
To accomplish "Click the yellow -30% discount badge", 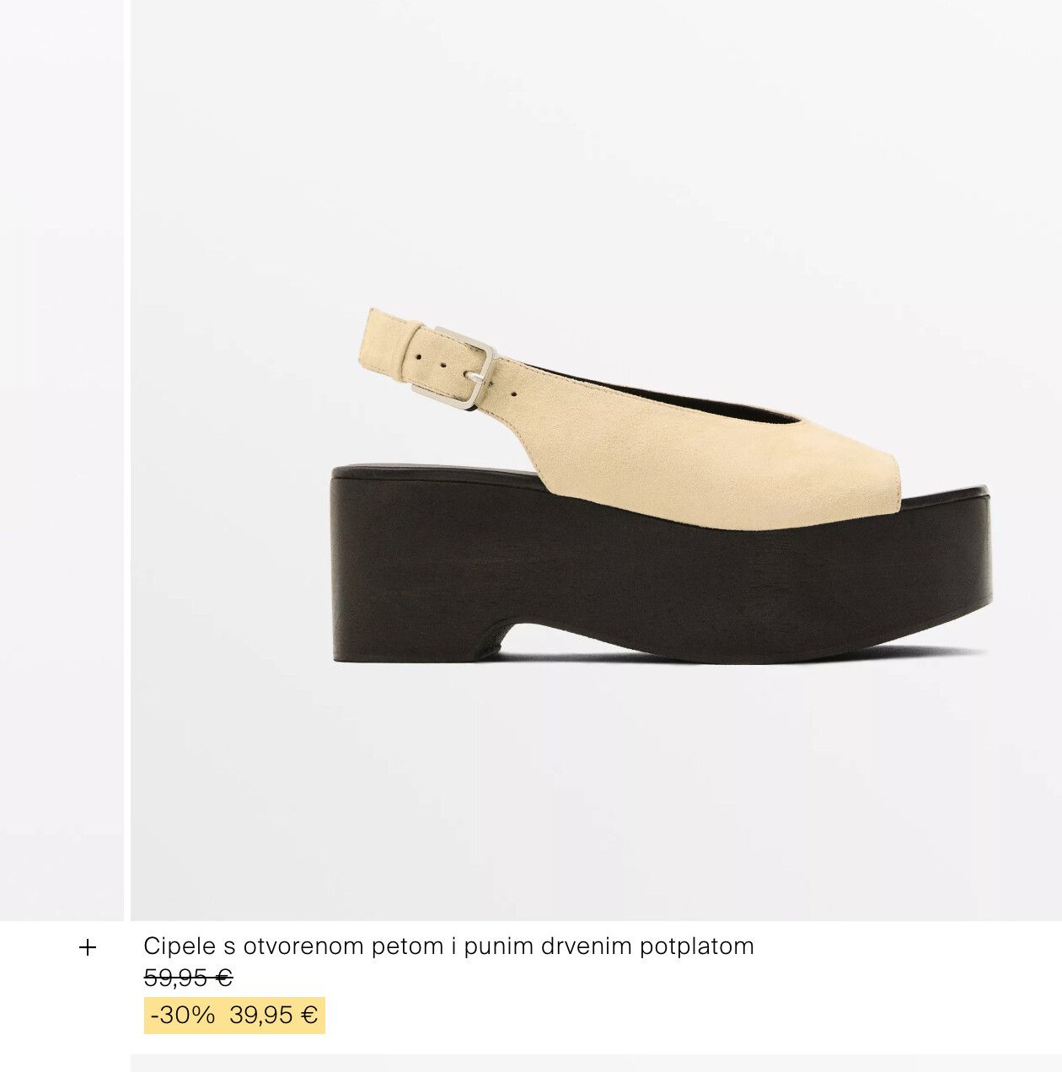I will pos(234,1016).
